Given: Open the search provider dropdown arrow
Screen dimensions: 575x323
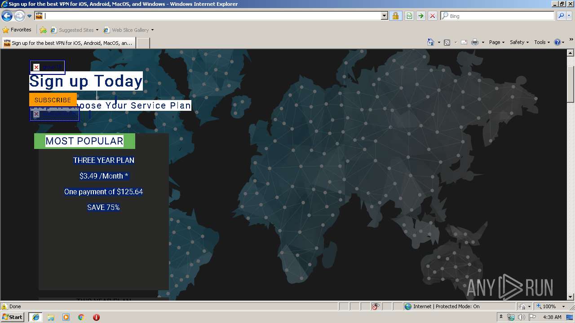Looking at the screenshot, I should (569, 16).
